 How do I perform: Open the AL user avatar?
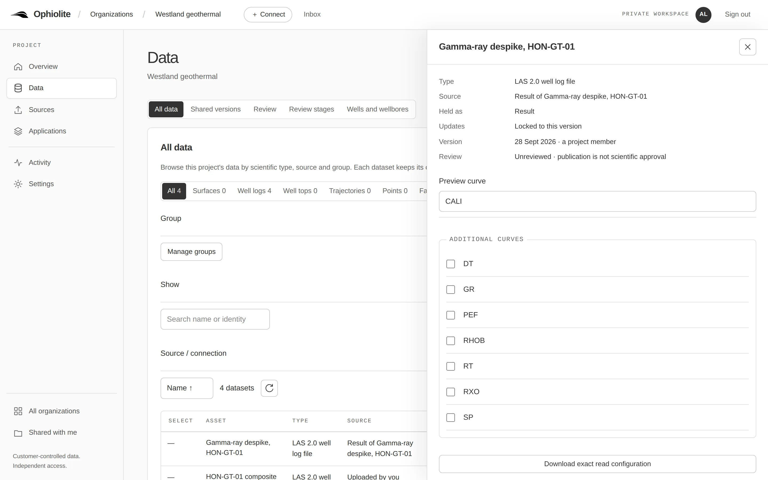pos(703,14)
